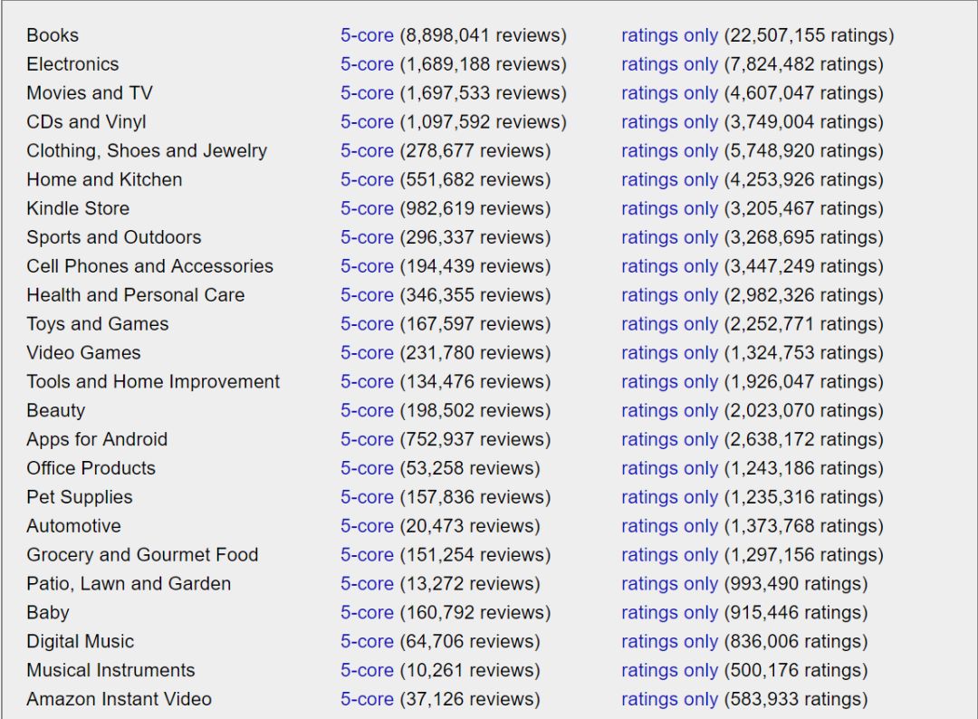978x719 pixels.
Task: Click Grocery and Gourmet Food ratings only
Action: point(669,555)
